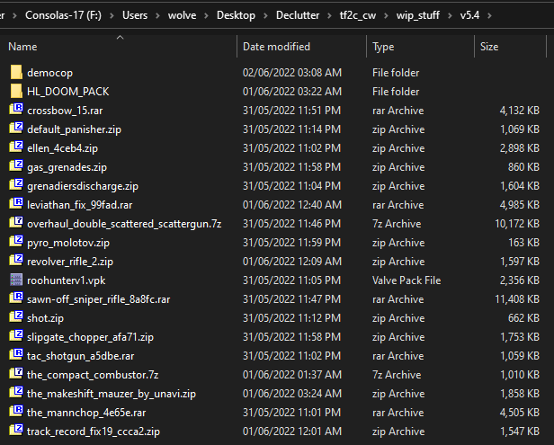Click the 10,172 KB size value
554x445 pixels.
click(517, 224)
